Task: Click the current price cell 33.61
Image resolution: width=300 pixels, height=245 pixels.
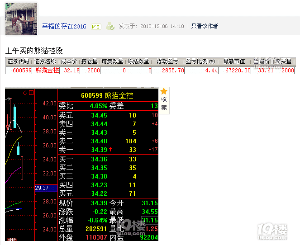Action: [x=266, y=71]
